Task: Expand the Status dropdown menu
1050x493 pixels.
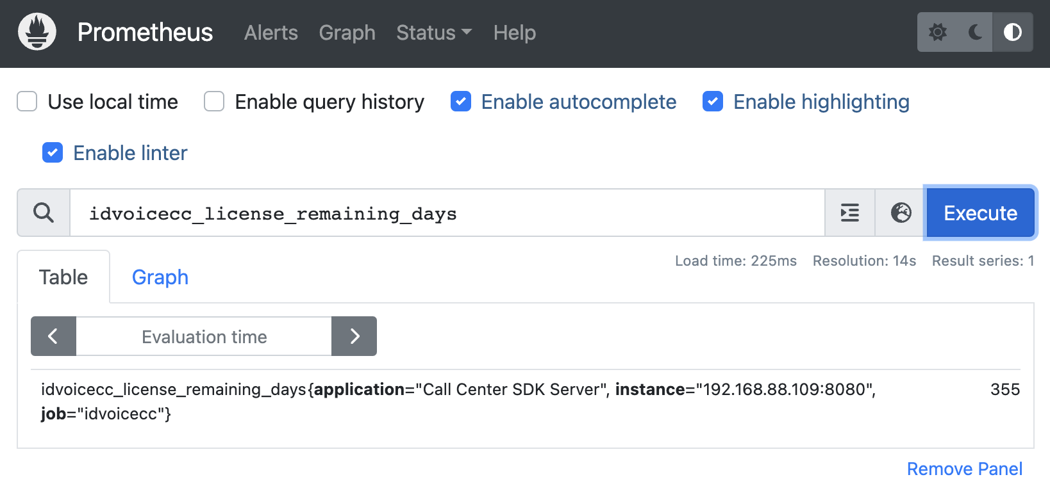Action: point(433,33)
